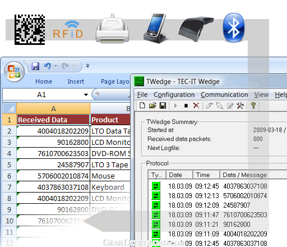Customize the Quick Access Toolbar dropdown
287x247 pixels.
click(87, 66)
